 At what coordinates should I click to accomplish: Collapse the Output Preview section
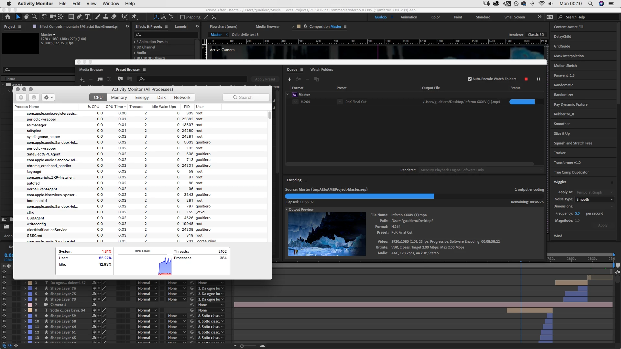point(287,209)
